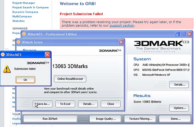This screenshot has height=127, width=194.
Task: Open Details... in the score window
Action: click(88, 104)
